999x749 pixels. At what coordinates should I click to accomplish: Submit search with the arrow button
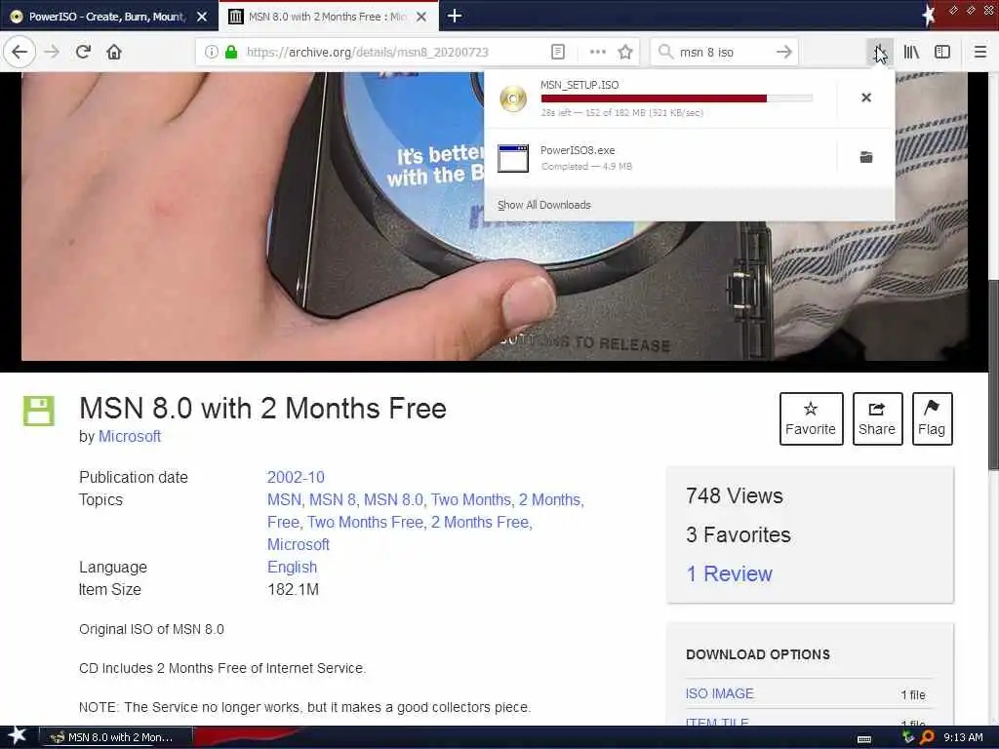pyautogui.click(x=784, y=52)
